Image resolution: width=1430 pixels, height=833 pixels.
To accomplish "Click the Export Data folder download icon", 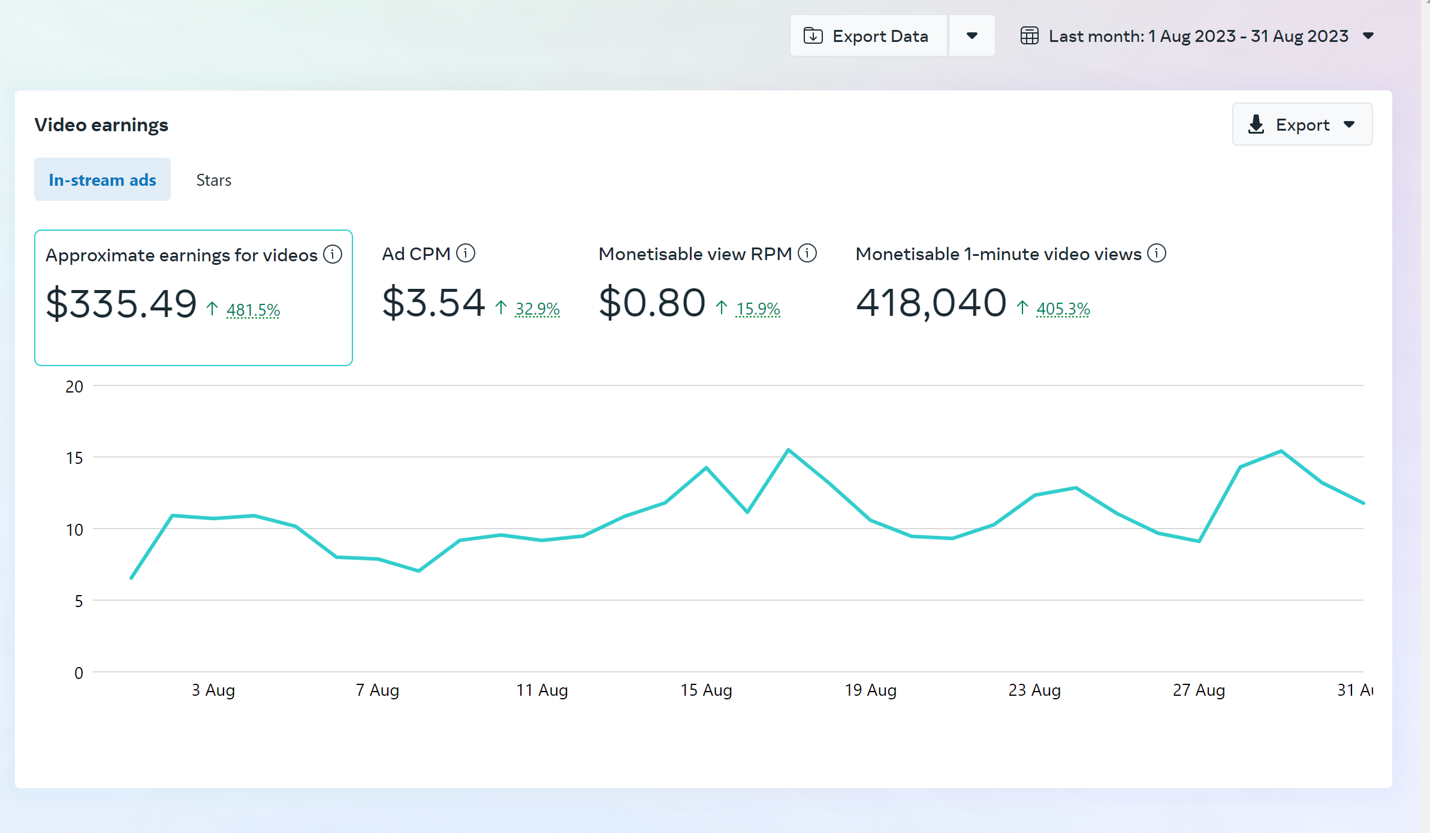I will [x=813, y=36].
